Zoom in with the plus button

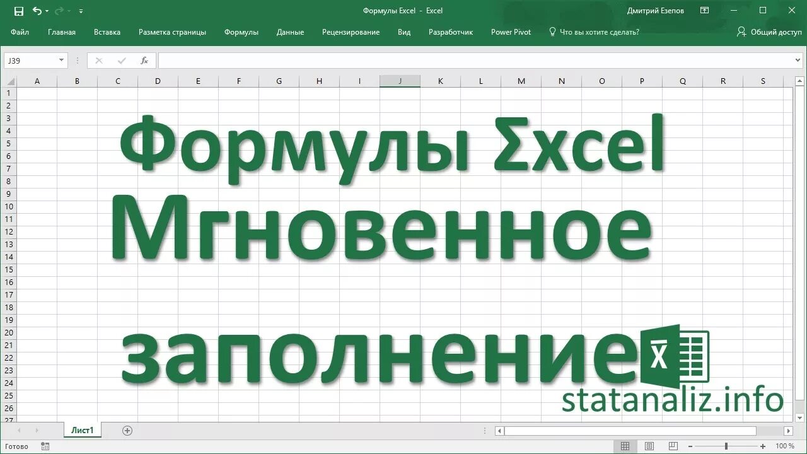click(x=762, y=446)
